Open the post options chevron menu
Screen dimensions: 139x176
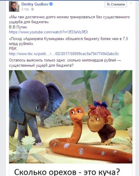coord(131,3)
